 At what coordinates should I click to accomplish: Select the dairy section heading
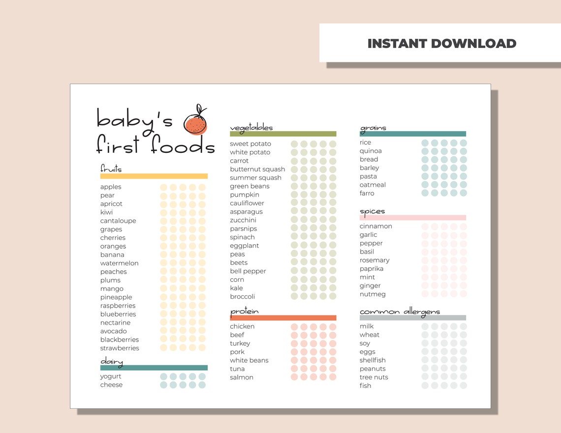pos(112,362)
